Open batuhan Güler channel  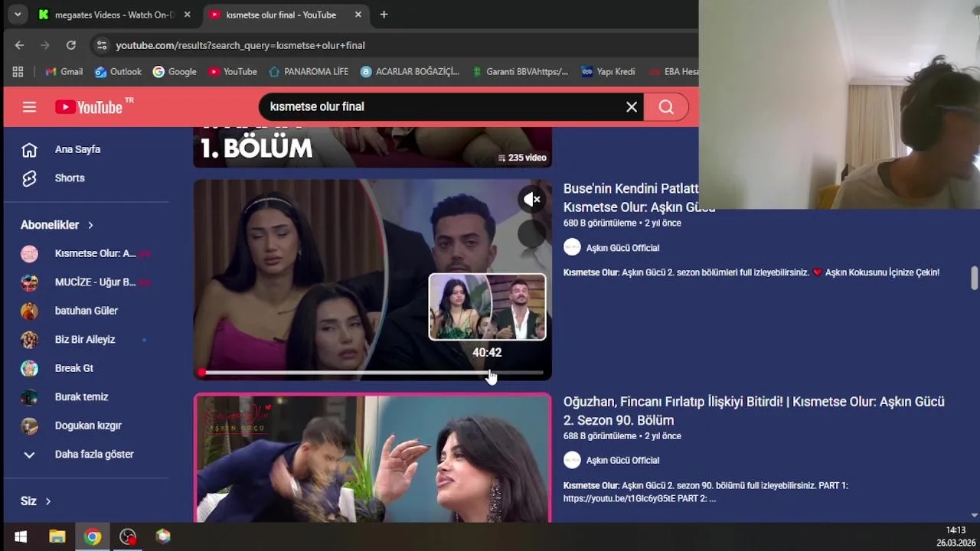point(86,311)
